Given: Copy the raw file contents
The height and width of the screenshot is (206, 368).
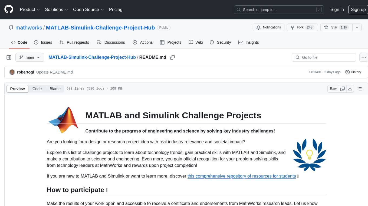Looking at the screenshot, I should pos(343,89).
